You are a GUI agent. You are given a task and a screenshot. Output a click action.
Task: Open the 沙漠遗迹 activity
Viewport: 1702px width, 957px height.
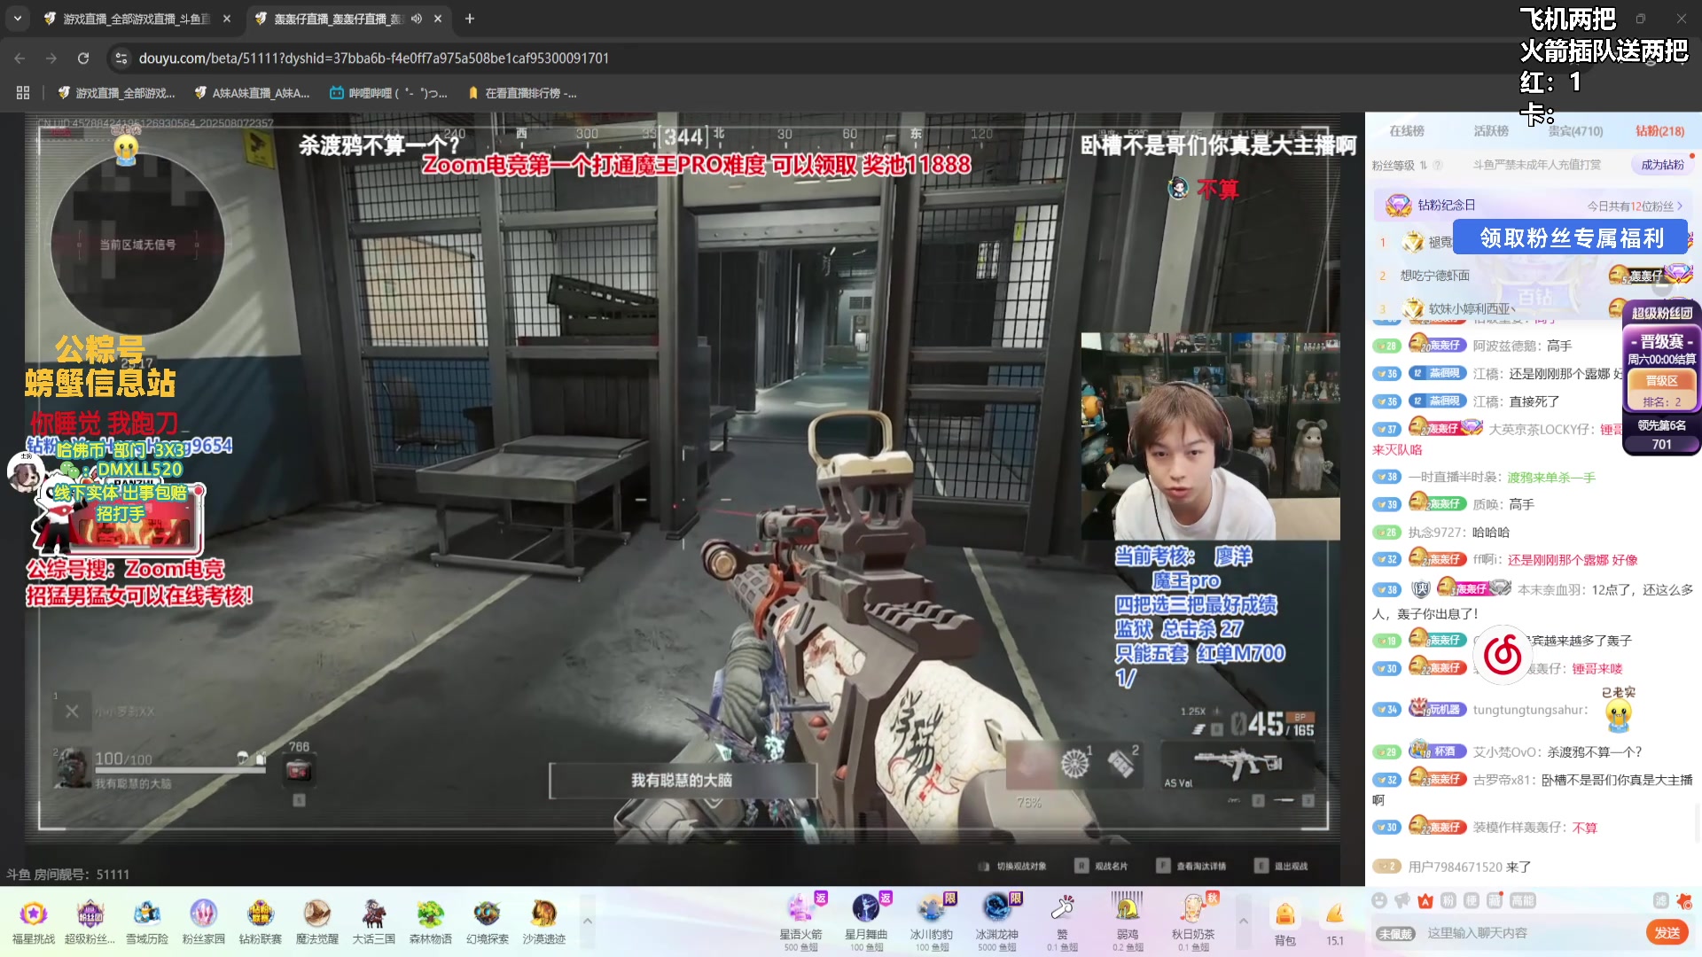pyautogui.click(x=543, y=922)
